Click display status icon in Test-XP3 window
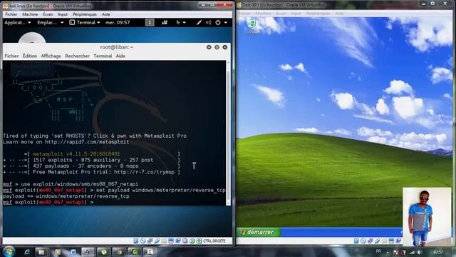456x257 pixels. pos(391,241)
